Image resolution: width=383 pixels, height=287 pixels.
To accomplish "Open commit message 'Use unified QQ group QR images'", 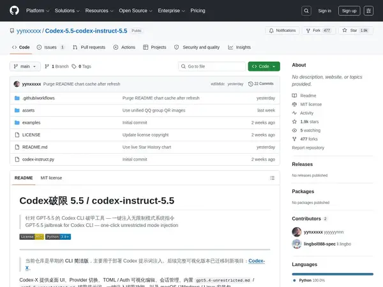I will pos(154,110).
